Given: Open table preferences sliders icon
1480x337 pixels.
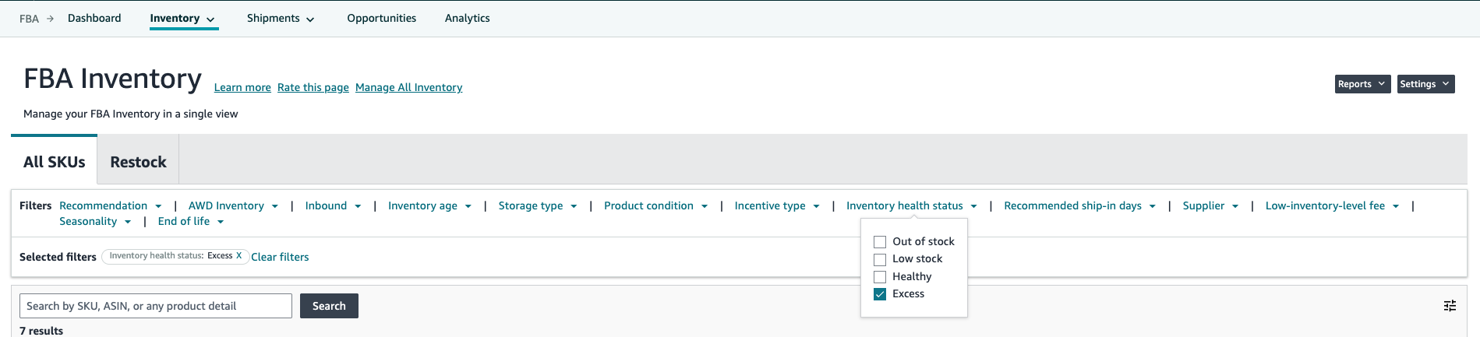Looking at the screenshot, I should tap(1450, 306).
